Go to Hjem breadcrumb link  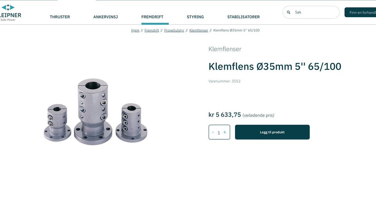coord(135,31)
